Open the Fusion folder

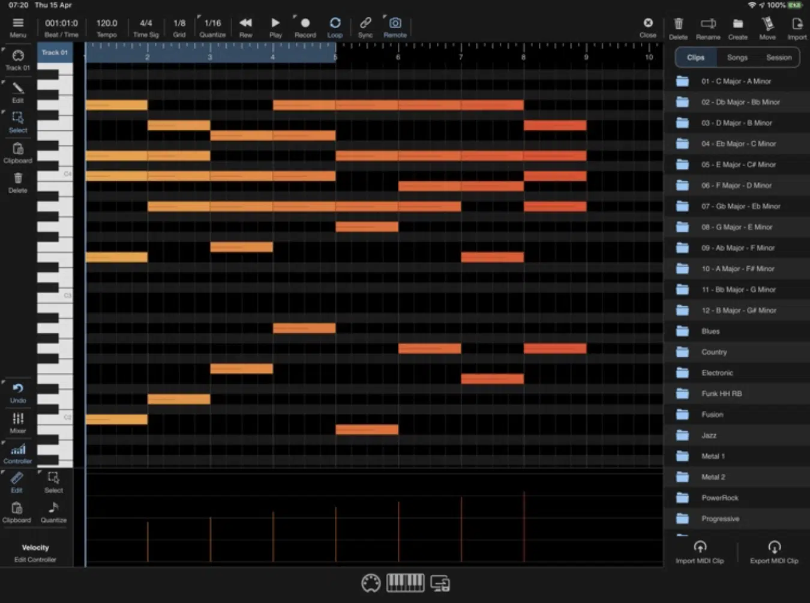coord(737,414)
